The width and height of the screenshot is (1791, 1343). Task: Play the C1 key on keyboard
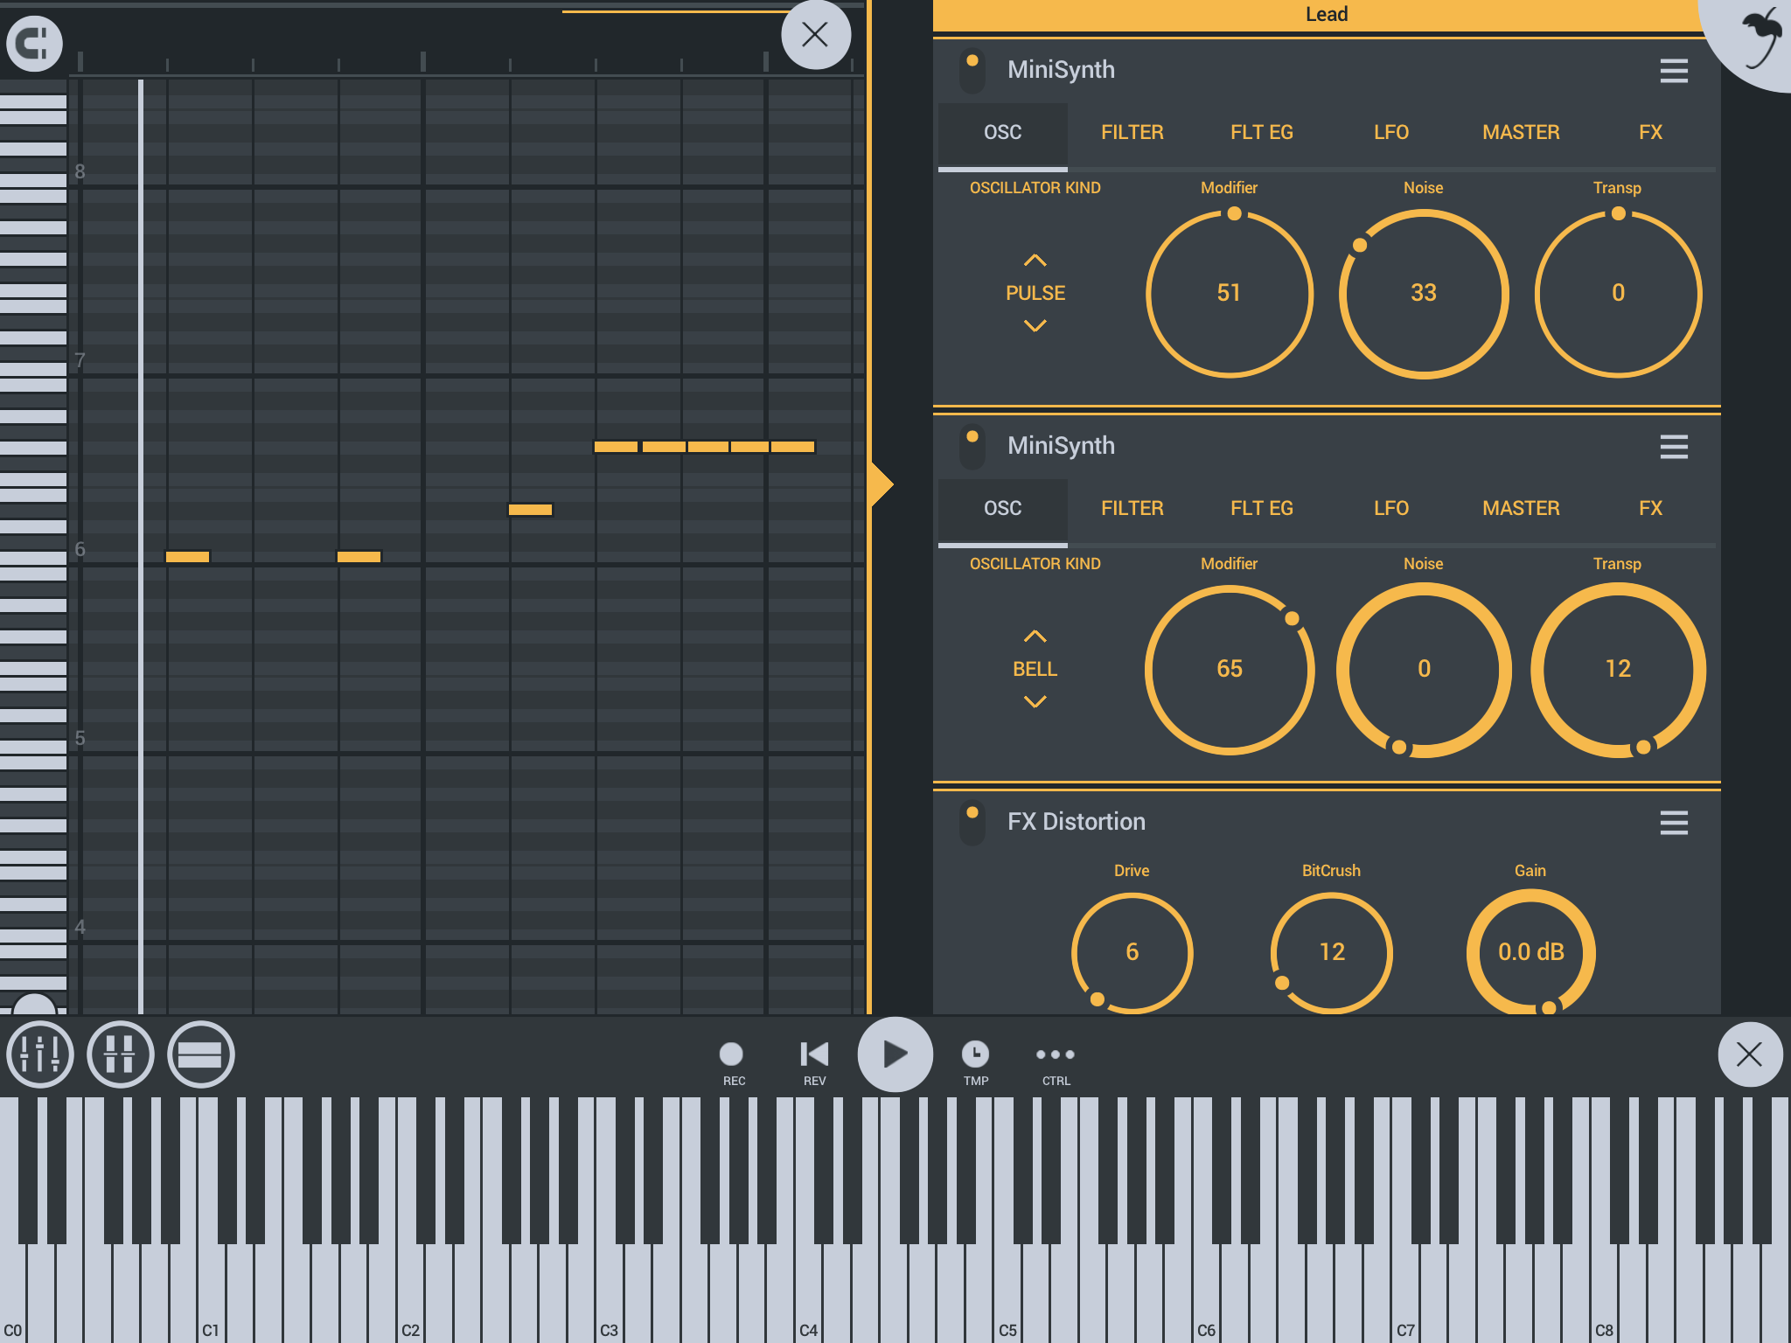tap(212, 1294)
